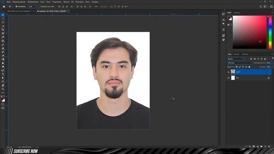This screenshot has height=154, width=274.
Task: Open the fill value dropdown arrow
Action: click(x=272, y=67)
